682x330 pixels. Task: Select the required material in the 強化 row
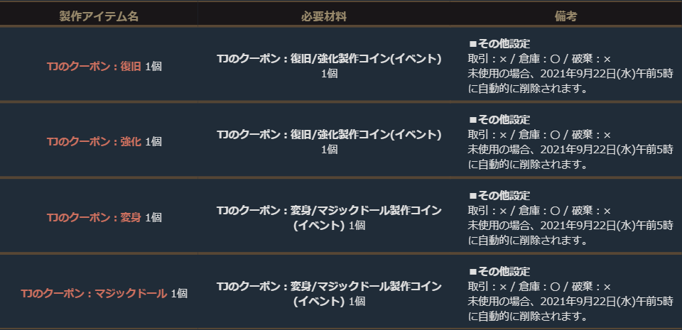point(329,134)
